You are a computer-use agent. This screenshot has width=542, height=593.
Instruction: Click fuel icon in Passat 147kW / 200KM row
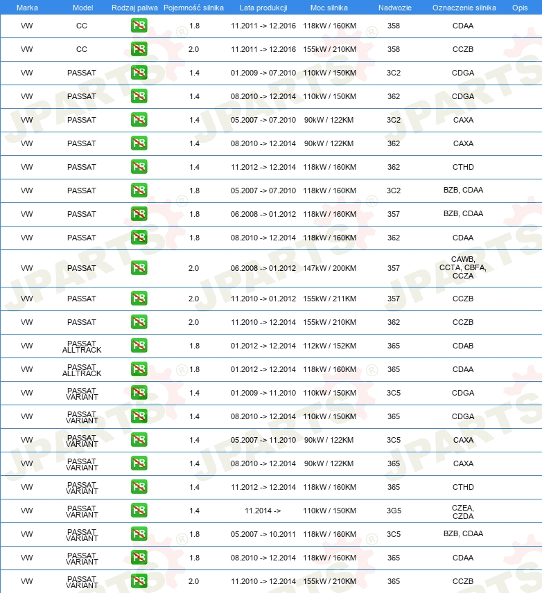tap(139, 268)
